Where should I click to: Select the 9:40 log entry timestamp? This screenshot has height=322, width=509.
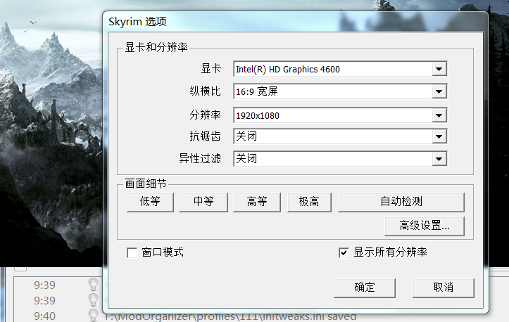(x=44, y=316)
